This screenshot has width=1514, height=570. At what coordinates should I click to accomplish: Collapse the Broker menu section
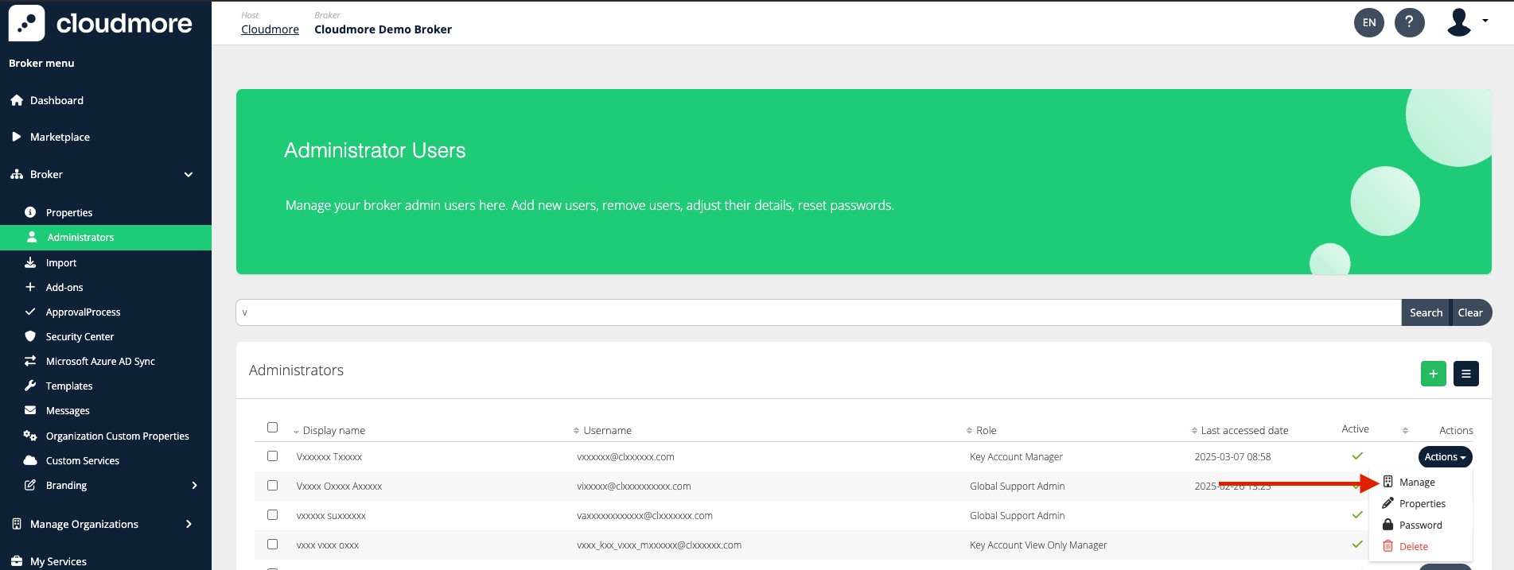coord(189,175)
